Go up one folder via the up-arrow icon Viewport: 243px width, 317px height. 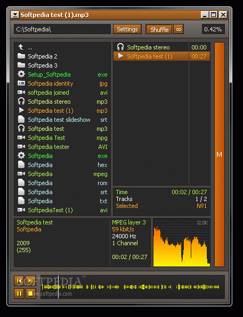21,47
